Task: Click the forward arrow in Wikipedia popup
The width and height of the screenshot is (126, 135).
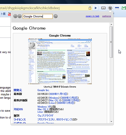Action: tap(19, 16)
